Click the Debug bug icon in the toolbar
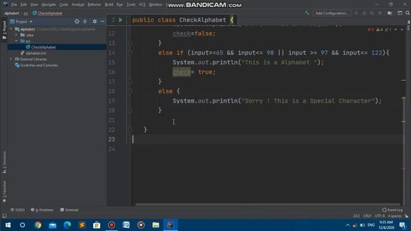411x231 pixels. coord(364,13)
